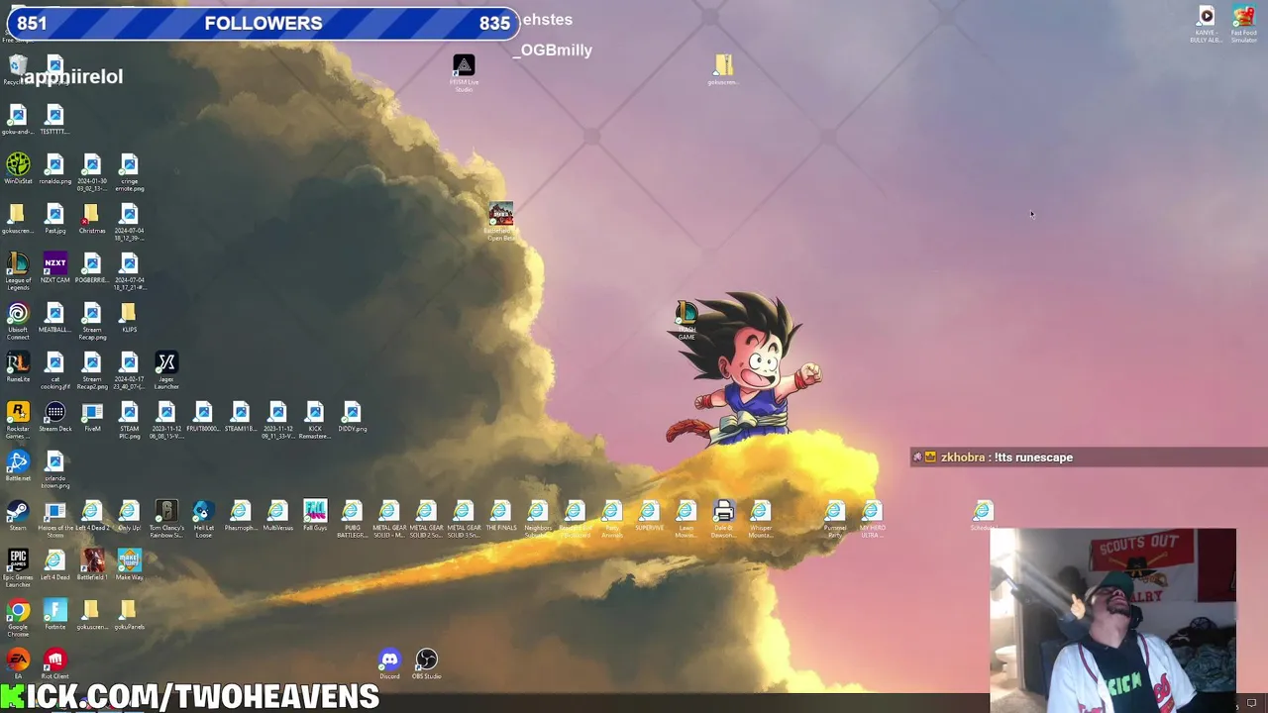Select the cat cooking.jfif file
Viewport: 1268px width, 713px height.
coord(54,370)
